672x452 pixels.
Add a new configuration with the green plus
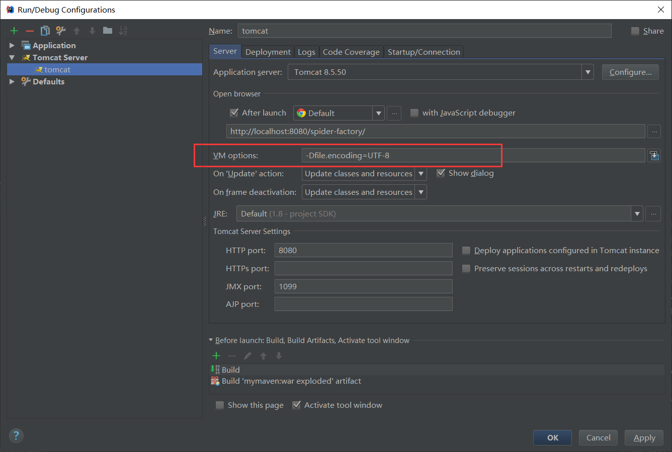click(x=14, y=31)
